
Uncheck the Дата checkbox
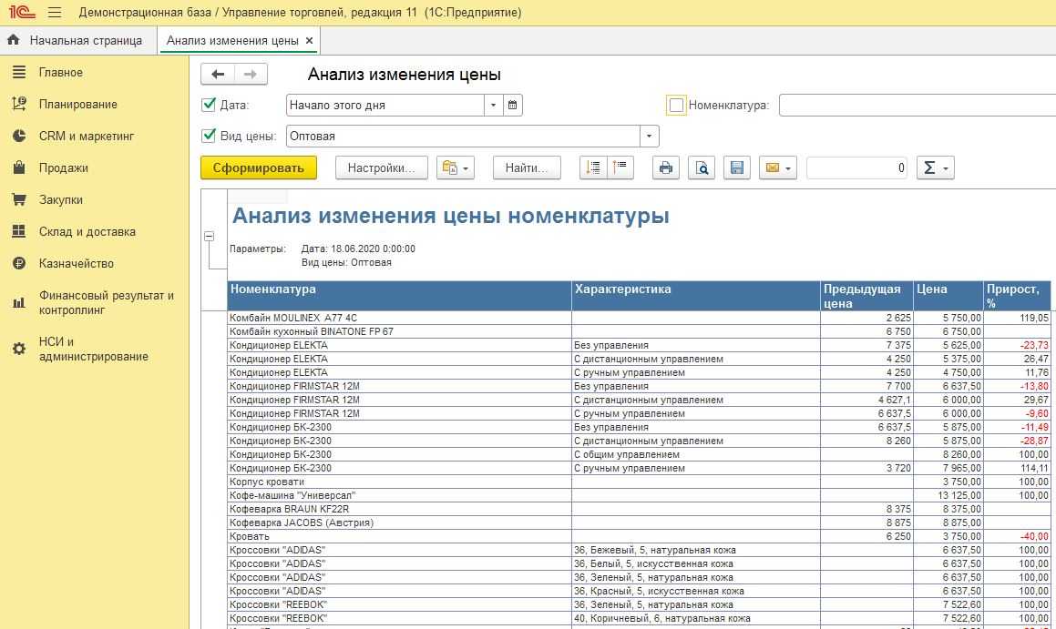pos(208,105)
